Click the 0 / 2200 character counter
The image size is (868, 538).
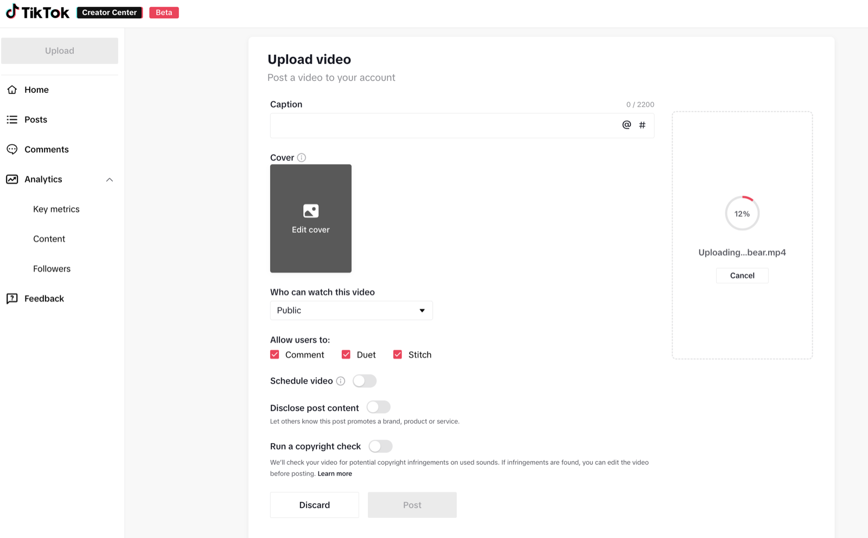(x=640, y=105)
